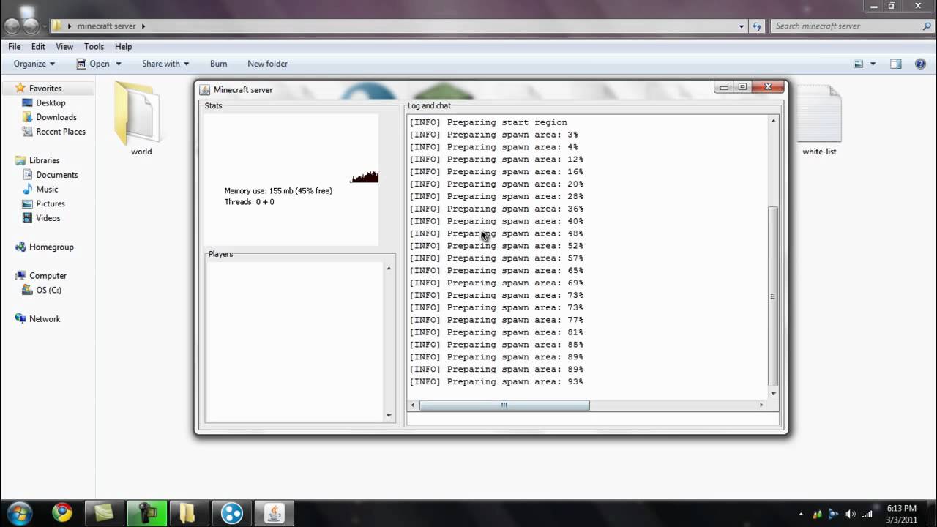Open Pictures library
Image resolution: width=937 pixels, height=527 pixels.
(x=51, y=203)
